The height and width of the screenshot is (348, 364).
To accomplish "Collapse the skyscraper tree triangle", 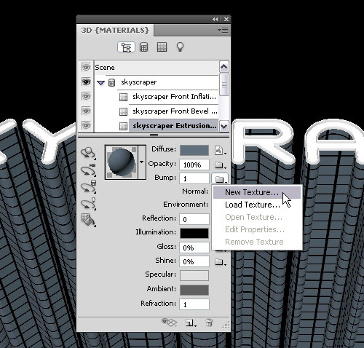I will (100, 83).
